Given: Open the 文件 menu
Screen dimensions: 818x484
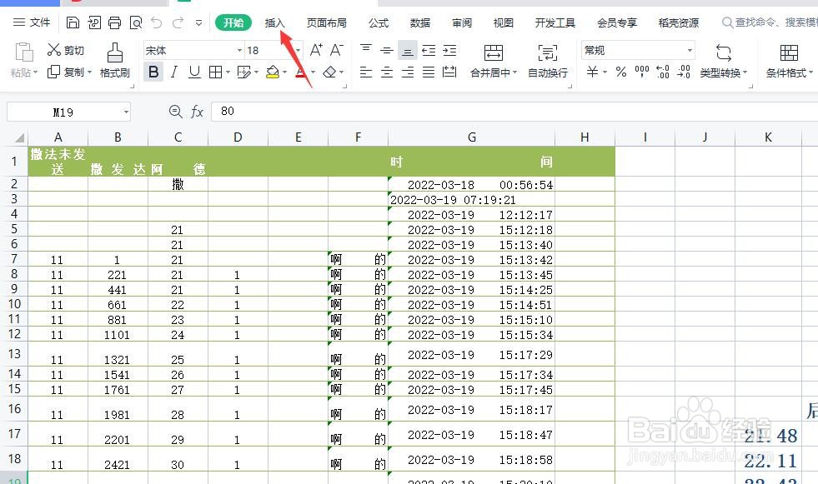Looking at the screenshot, I should pos(38,22).
